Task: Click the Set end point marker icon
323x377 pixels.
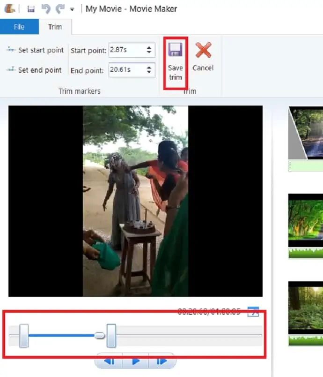Action: [11, 69]
